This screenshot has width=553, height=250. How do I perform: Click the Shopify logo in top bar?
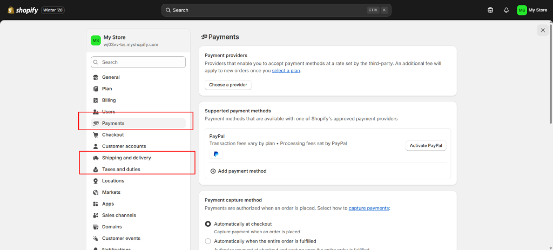[x=23, y=10]
